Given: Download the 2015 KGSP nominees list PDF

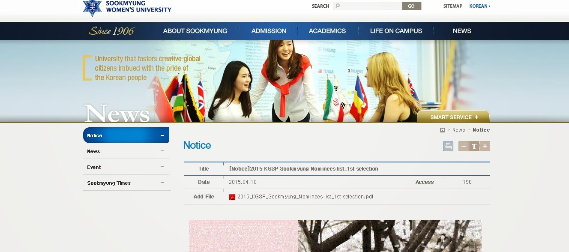Looking at the screenshot, I should tap(305, 197).
